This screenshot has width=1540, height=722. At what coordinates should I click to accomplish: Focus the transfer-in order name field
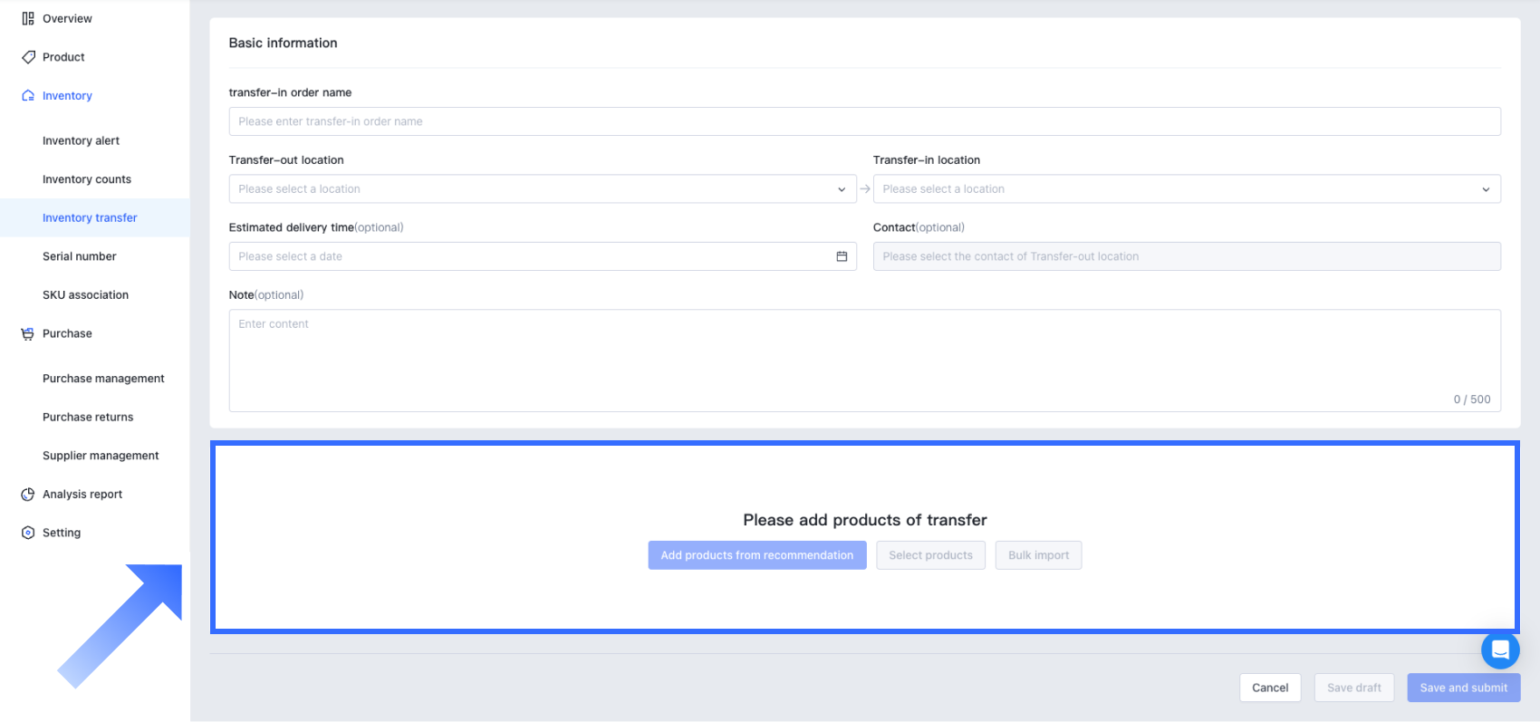864,121
